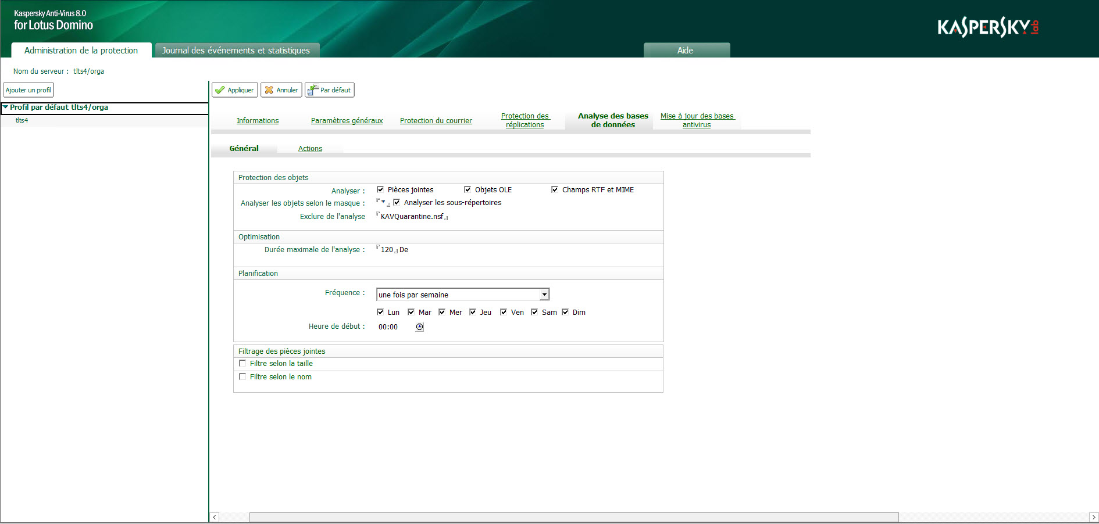Select the tlts4 profile in the sidebar

(x=21, y=120)
